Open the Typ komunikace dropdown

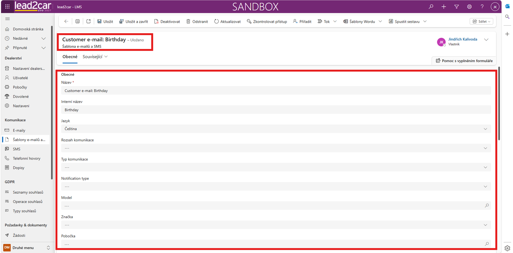tap(276, 167)
